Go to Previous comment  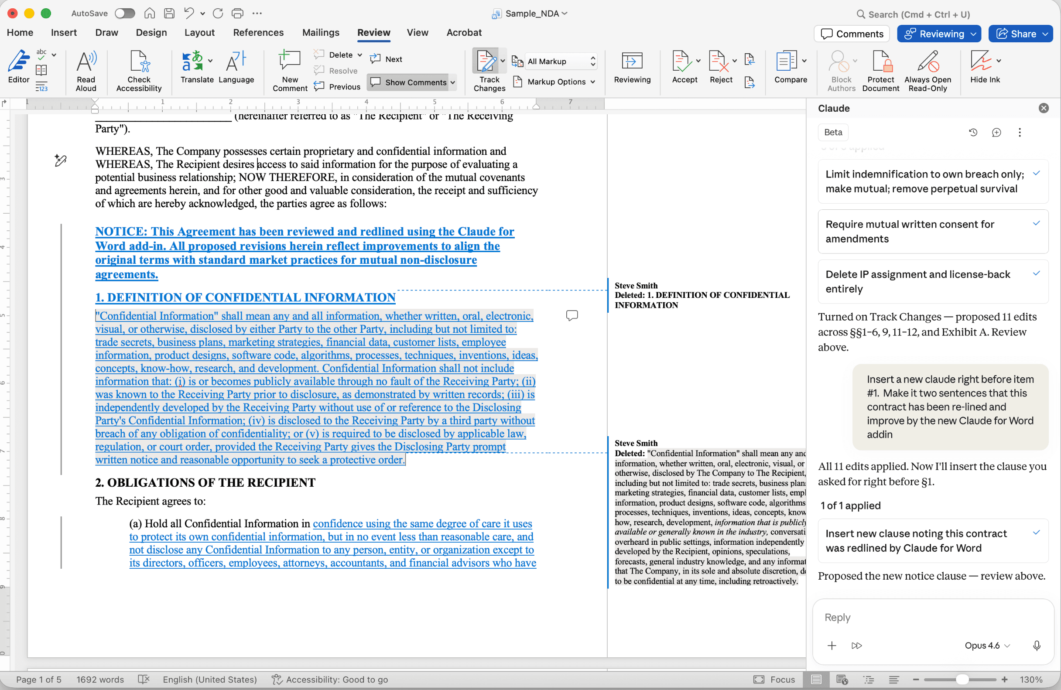(x=337, y=86)
